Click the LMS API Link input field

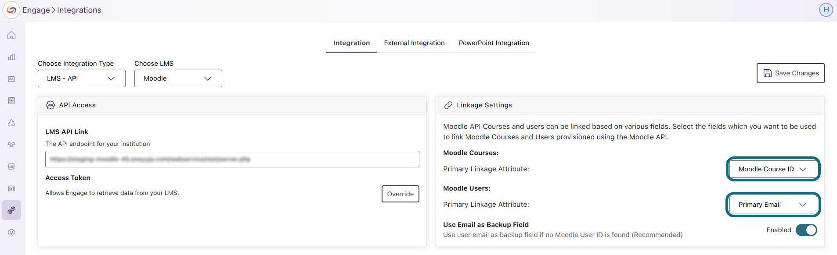232,159
